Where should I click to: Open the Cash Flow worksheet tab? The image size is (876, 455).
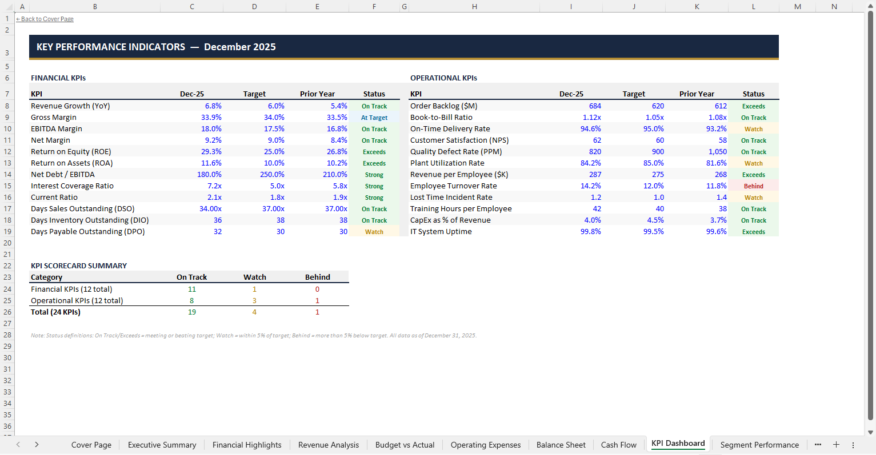click(618, 445)
